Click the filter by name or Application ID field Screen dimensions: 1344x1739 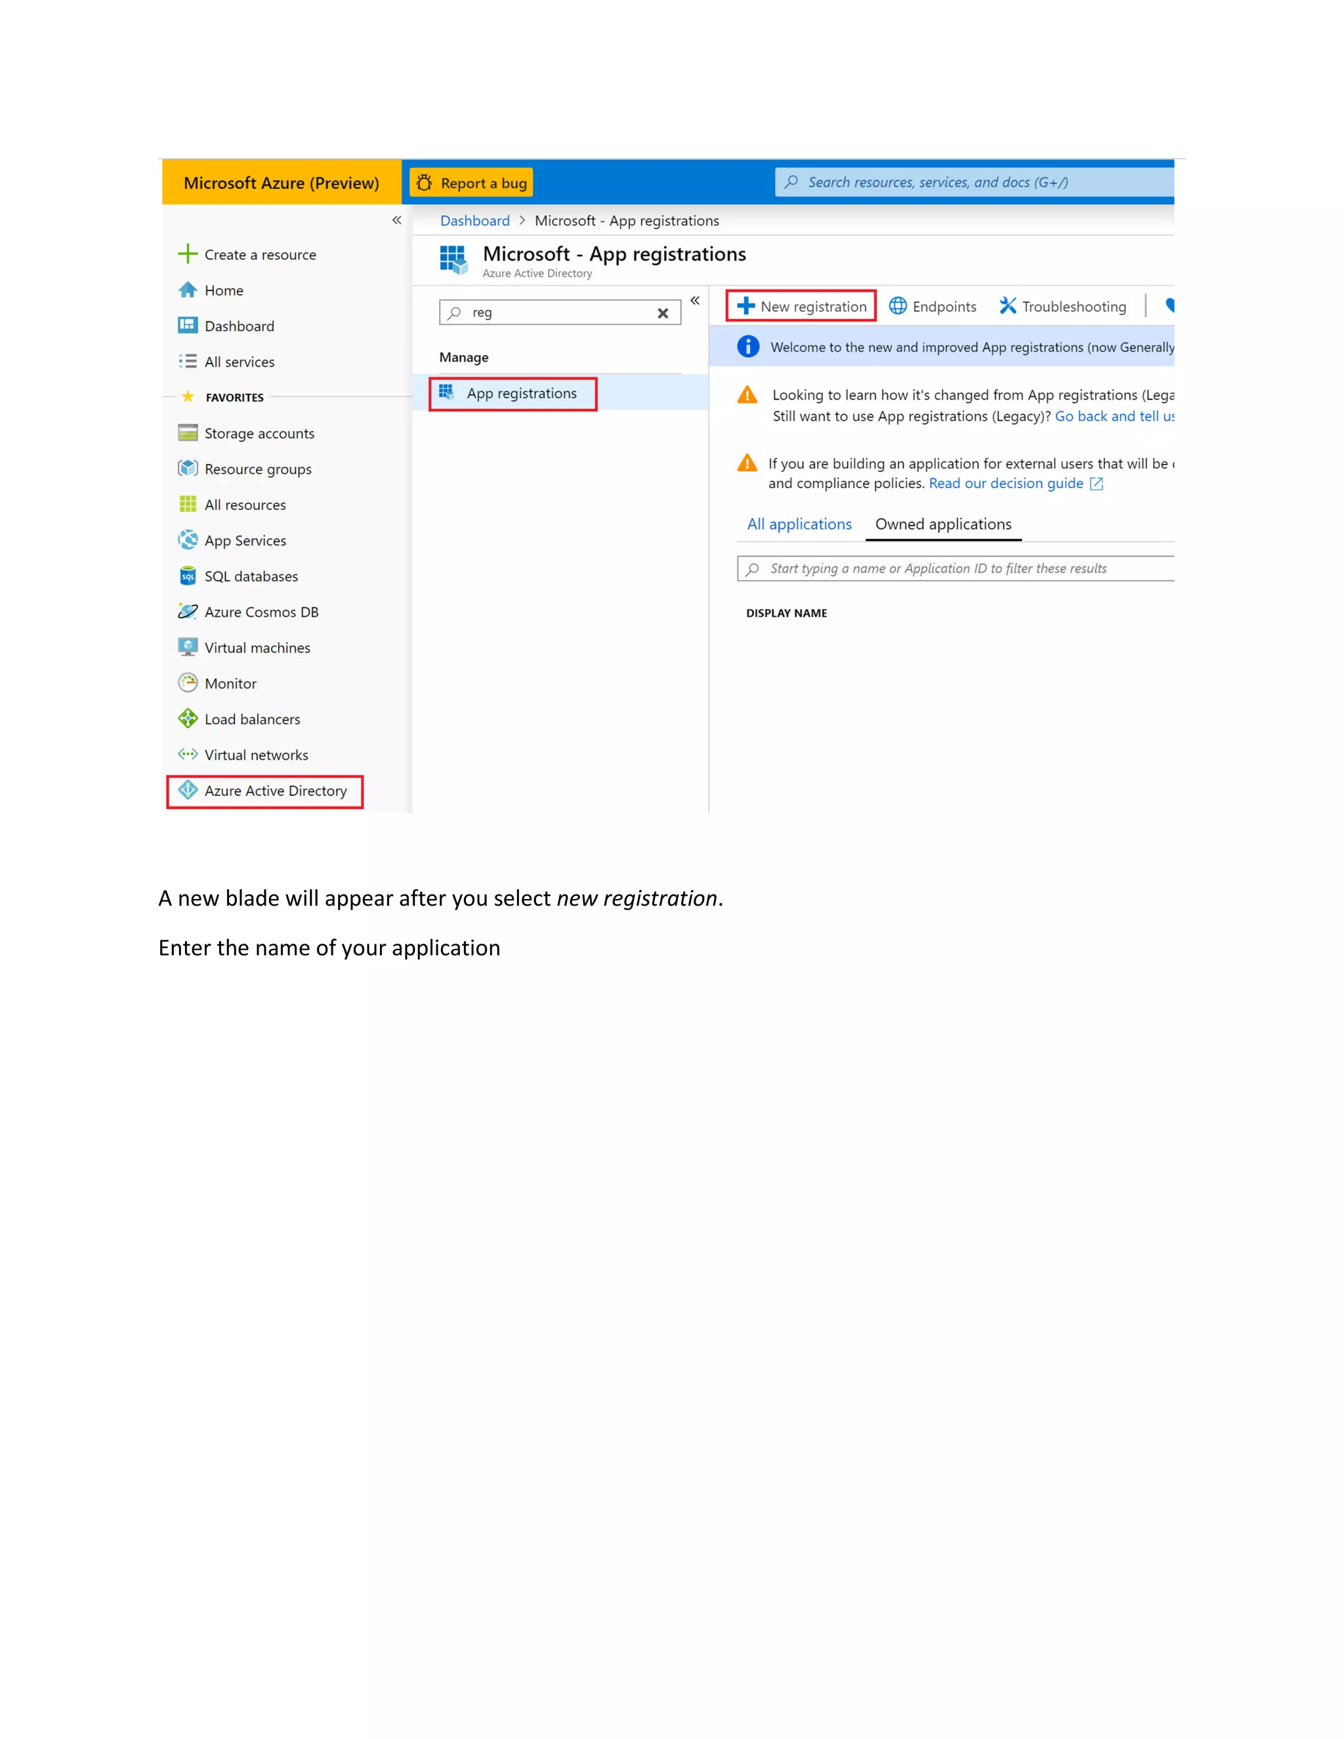click(955, 568)
